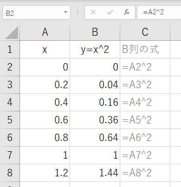Click cell C1 labeled B列の式

tap(145, 50)
